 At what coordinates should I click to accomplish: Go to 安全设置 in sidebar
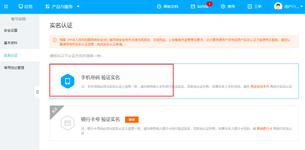[11, 30]
